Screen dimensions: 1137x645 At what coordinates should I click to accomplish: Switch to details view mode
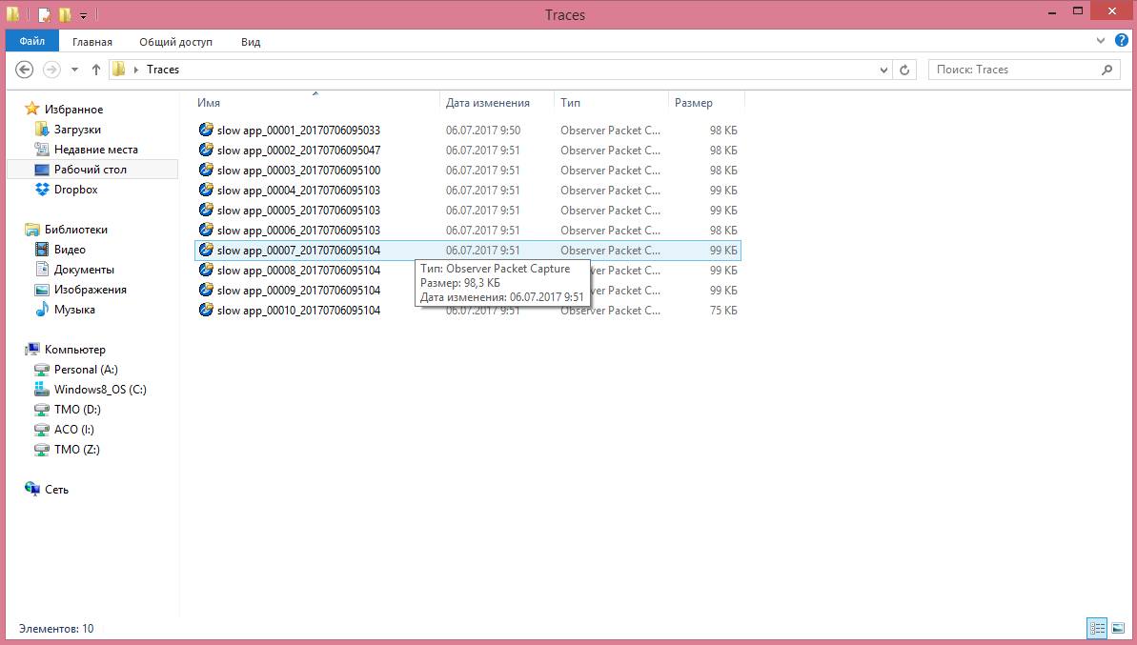(x=1097, y=628)
